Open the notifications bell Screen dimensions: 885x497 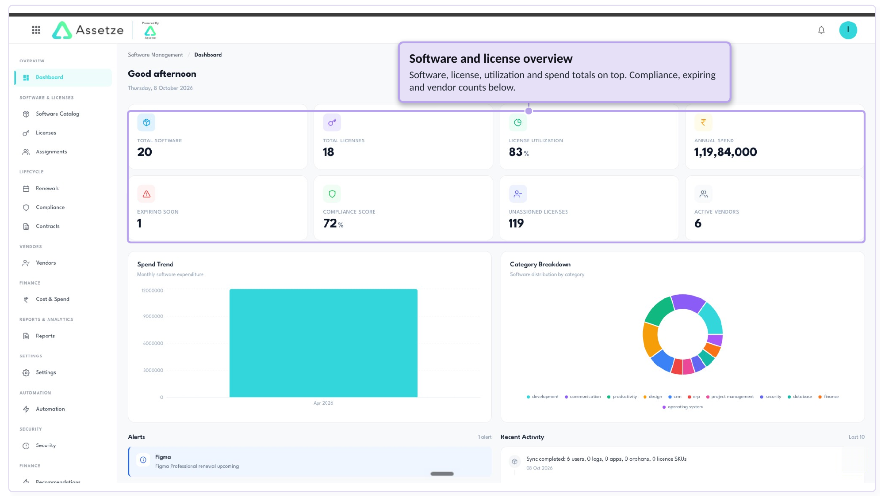[821, 30]
